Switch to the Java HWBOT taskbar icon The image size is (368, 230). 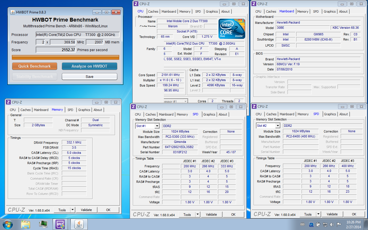[x=79, y=224]
